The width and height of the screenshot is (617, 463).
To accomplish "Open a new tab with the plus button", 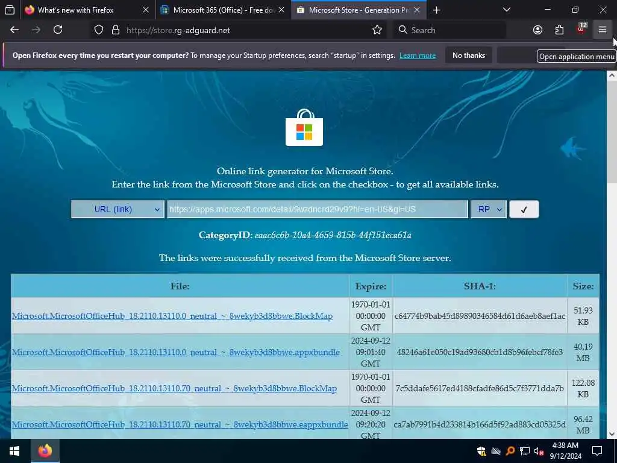I will point(436,10).
